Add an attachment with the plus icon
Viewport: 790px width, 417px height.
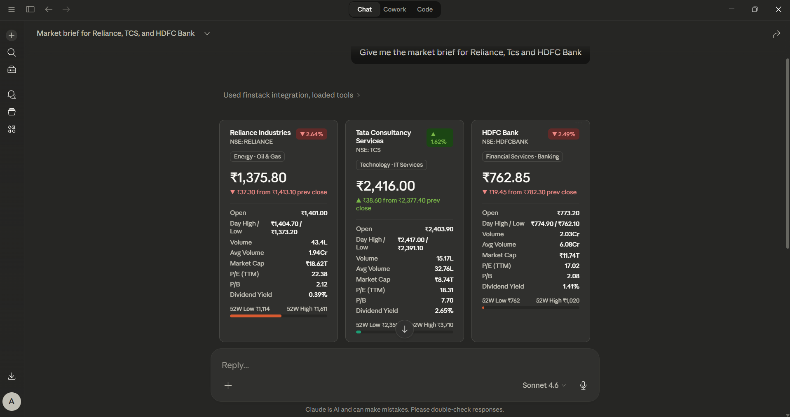[228, 385]
